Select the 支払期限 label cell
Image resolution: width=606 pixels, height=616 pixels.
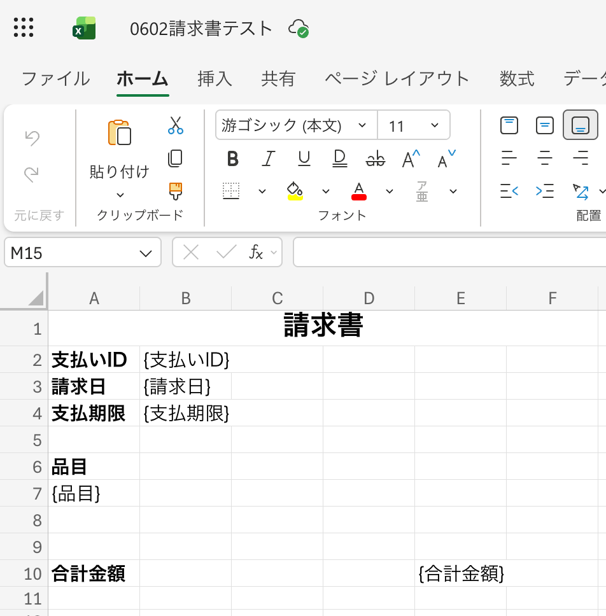coord(94,413)
